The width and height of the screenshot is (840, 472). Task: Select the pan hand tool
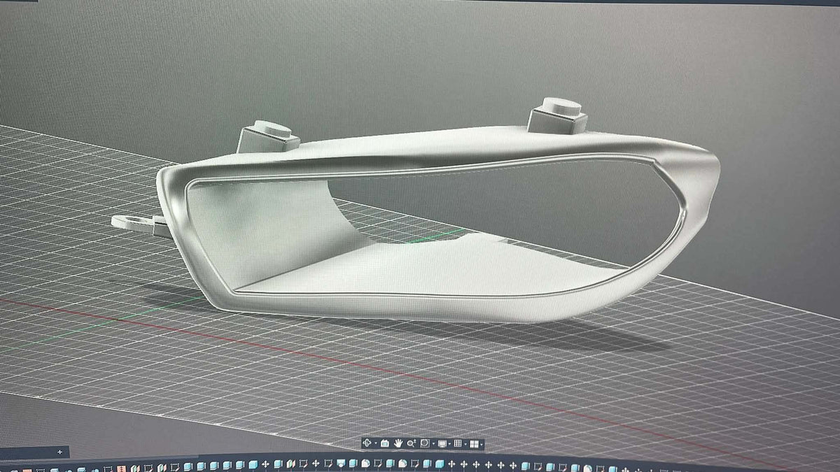398,443
